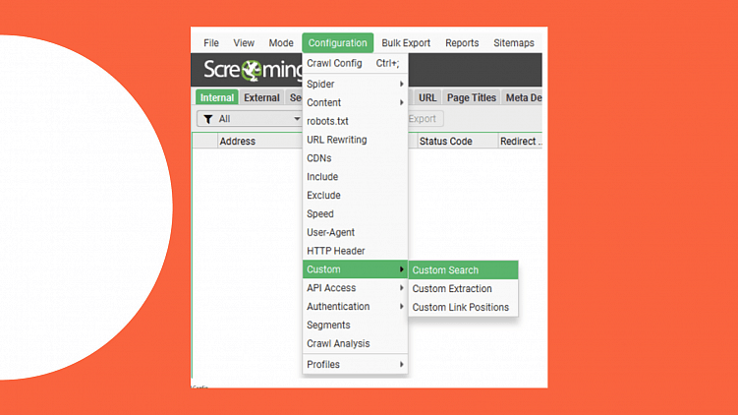The image size is (738, 415).
Task: Open the View menu
Action: coord(244,43)
